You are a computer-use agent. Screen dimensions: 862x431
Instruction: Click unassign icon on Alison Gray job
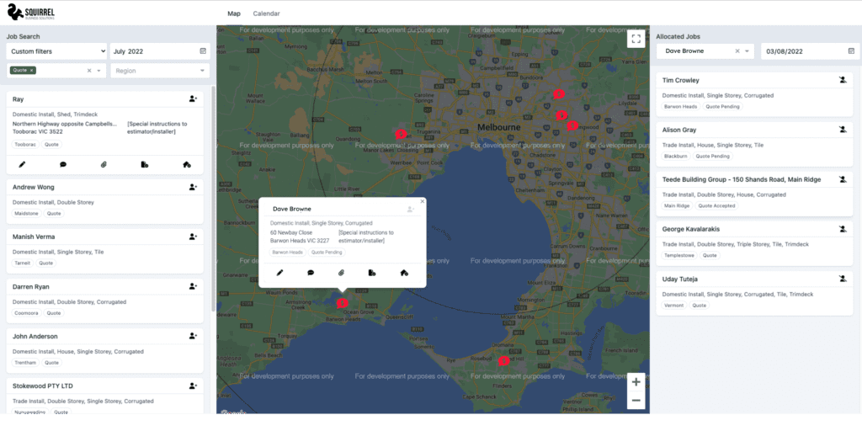tap(843, 130)
